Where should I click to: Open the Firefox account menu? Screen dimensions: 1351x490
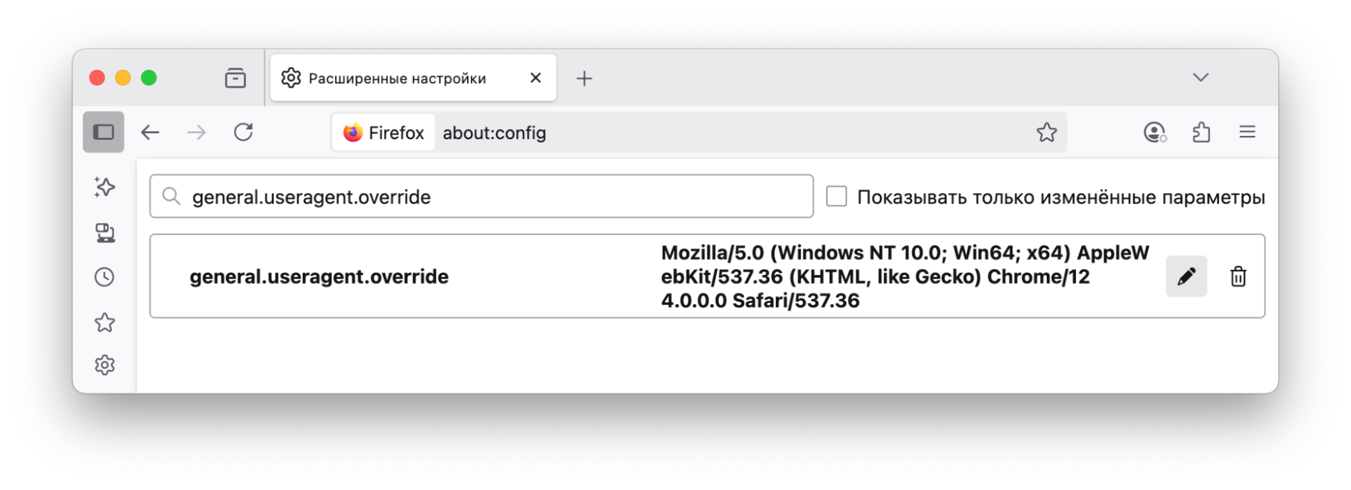tap(1154, 132)
